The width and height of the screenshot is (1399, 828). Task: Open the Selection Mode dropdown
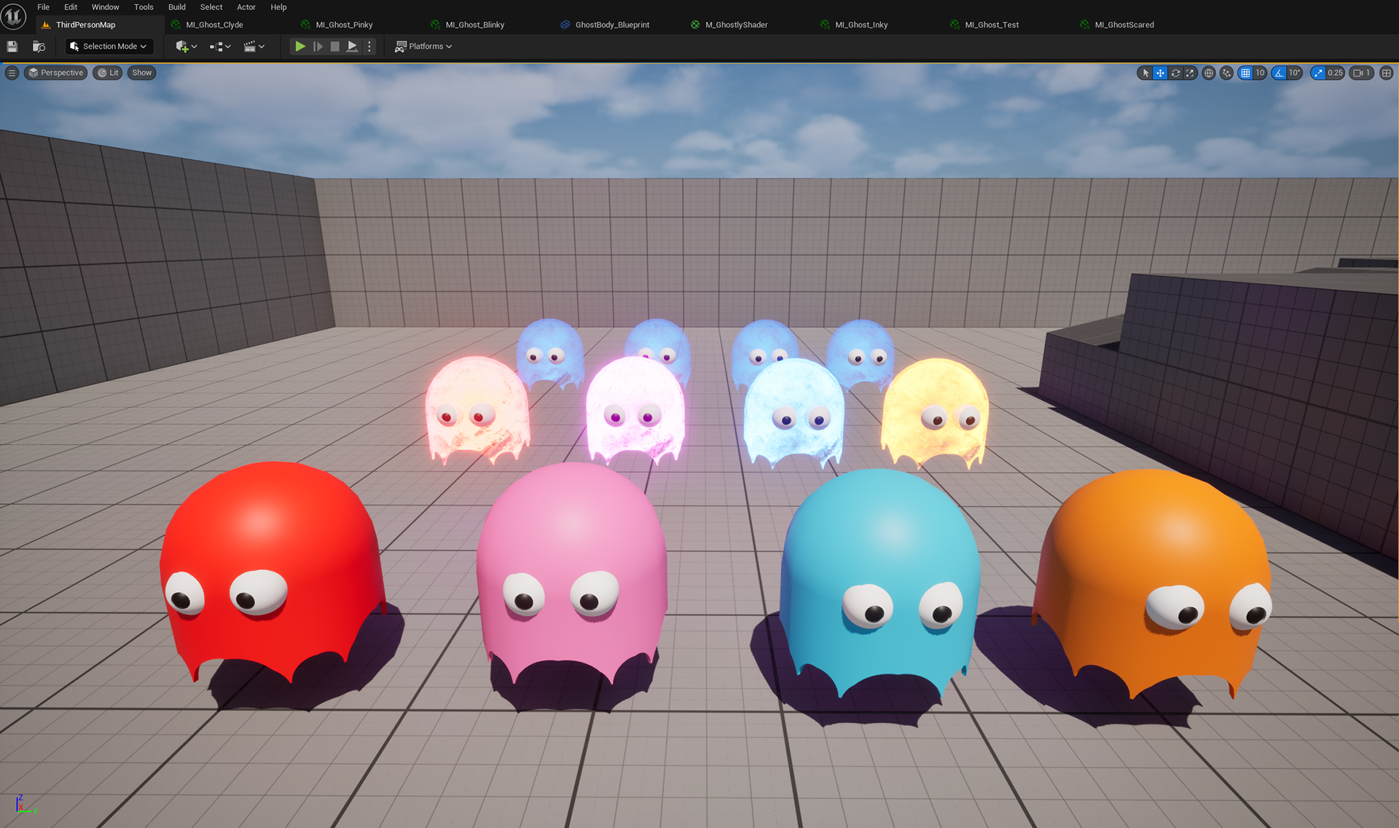click(x=109, y=47)
